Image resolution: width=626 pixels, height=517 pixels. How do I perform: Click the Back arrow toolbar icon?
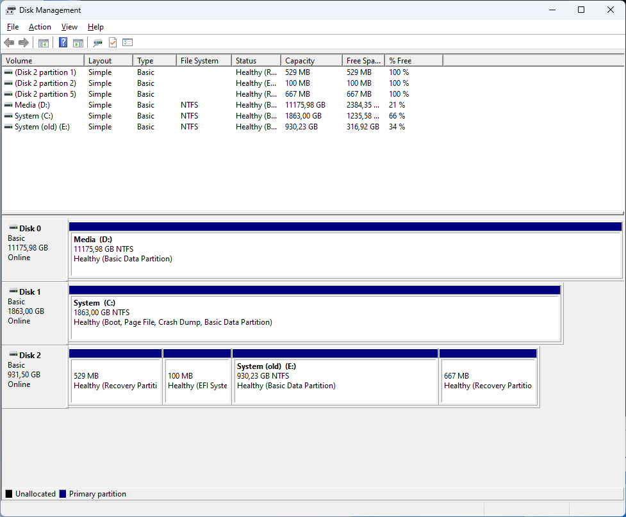(9, 42)
